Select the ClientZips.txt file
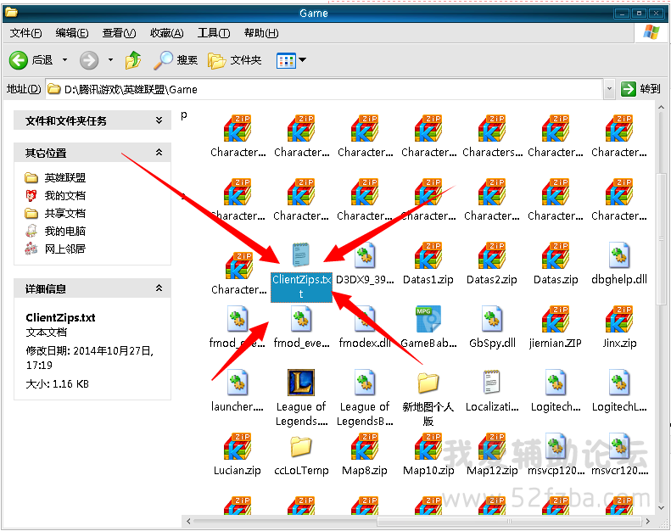671x531 pixels. pyautogui.click(x=301, y=271)
